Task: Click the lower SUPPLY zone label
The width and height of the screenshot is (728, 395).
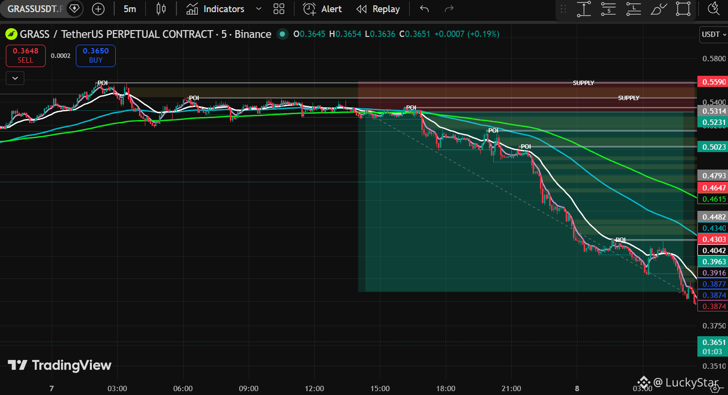Action: click(628, 98)
